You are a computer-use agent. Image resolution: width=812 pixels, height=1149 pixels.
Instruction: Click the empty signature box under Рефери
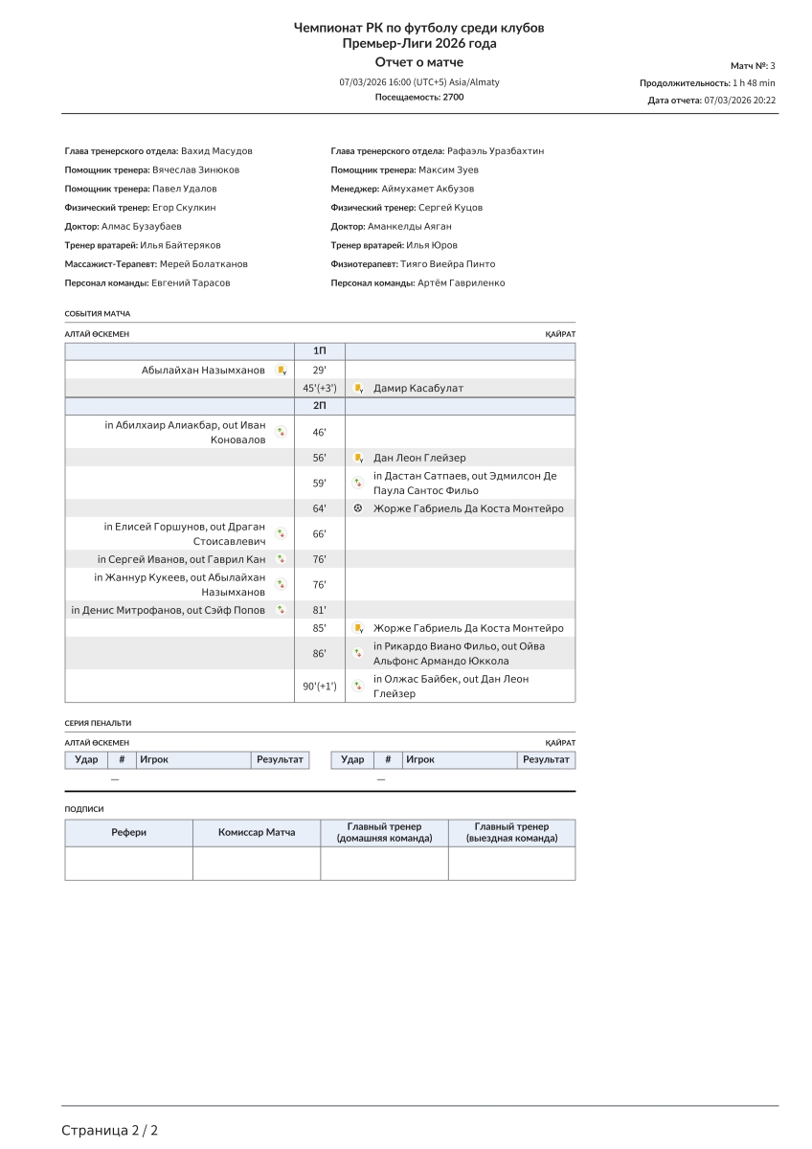point(128,863)
